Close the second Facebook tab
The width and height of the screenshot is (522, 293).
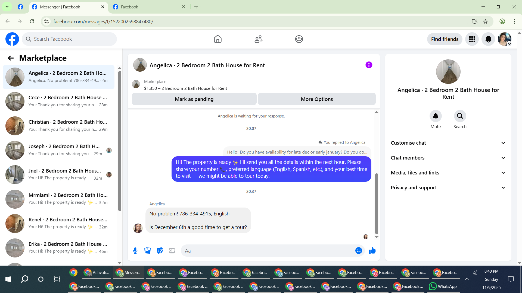(184, 7)
